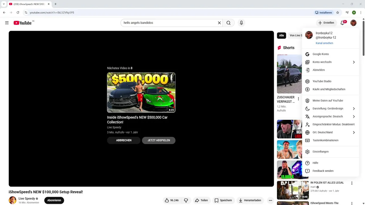Dislike the video with thumbs down
Viewport: 365px width, 205px height.
pyautogui.click(x=186, y=200)
